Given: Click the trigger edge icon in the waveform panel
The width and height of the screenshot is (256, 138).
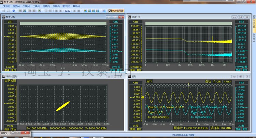Looking at the screenshot, I should coord(214,82).
